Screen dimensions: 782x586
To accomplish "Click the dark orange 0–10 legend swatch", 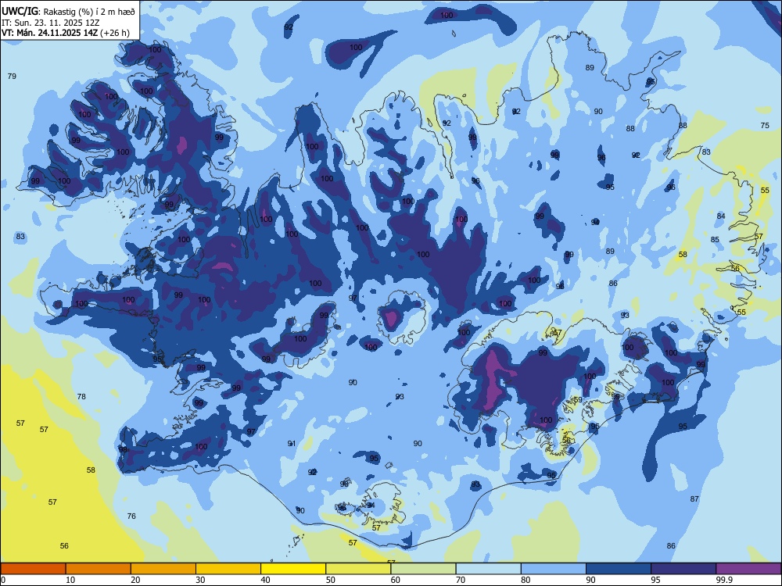I will coord(33,569).
